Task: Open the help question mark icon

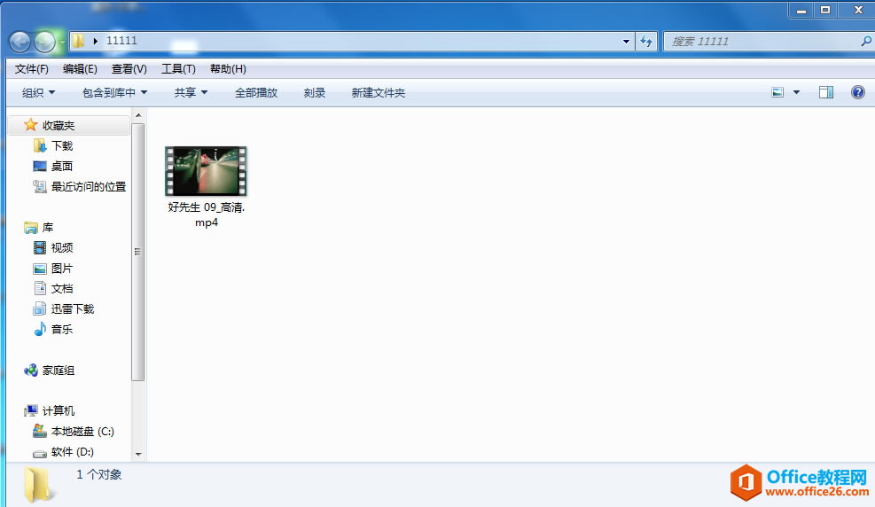Action: [x=857, y=92]
